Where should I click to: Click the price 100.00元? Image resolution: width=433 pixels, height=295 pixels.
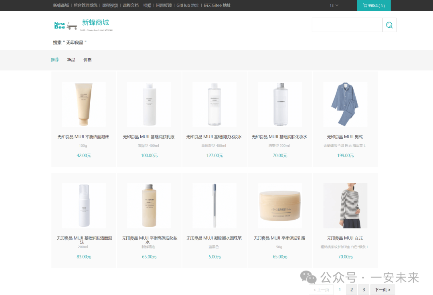point(149,156)
